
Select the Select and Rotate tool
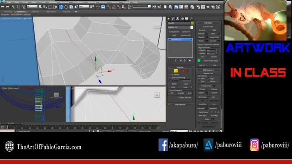pos(66,7)
